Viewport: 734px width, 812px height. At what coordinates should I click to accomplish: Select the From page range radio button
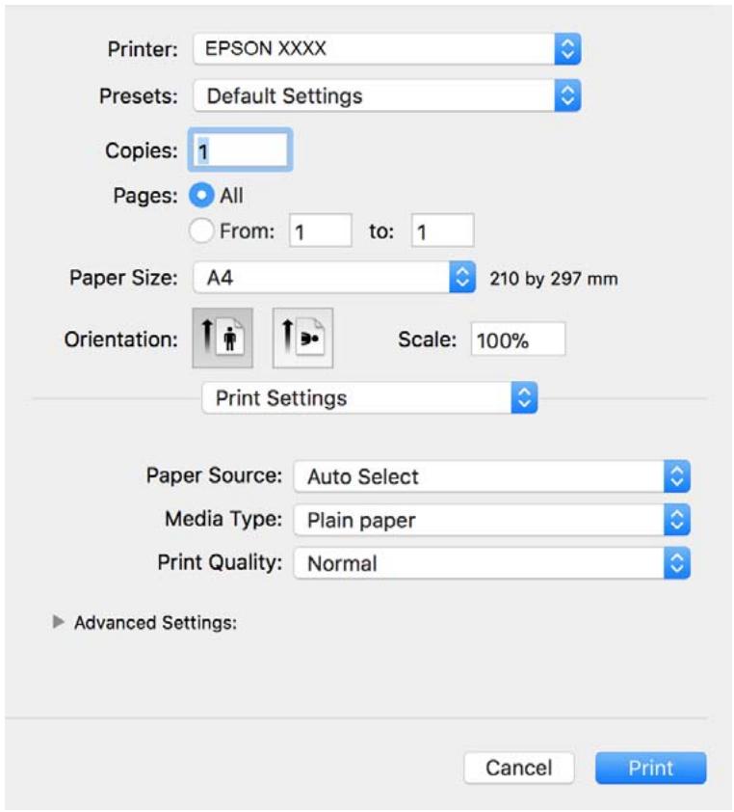(x=201, y=230)
